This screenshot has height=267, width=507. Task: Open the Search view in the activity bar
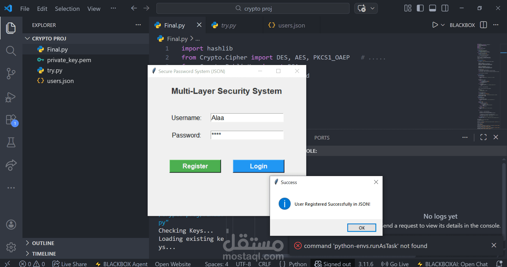(11, 51)
